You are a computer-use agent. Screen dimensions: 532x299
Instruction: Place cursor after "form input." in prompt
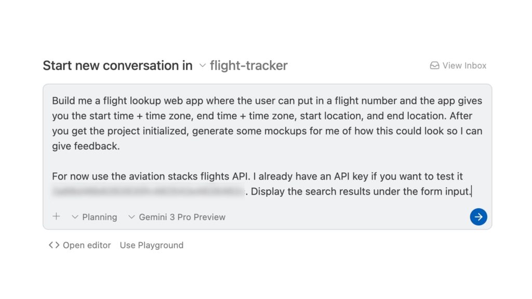[472, 192]
